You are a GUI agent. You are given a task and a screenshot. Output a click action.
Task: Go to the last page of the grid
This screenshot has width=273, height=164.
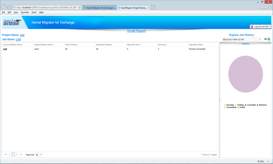(21, 154)
